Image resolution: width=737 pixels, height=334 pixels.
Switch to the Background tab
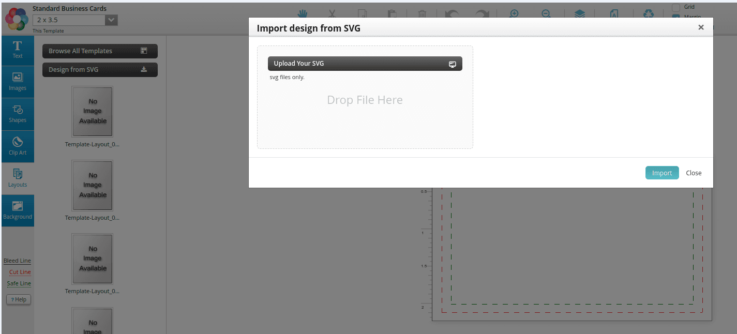(x=18, y=210)
